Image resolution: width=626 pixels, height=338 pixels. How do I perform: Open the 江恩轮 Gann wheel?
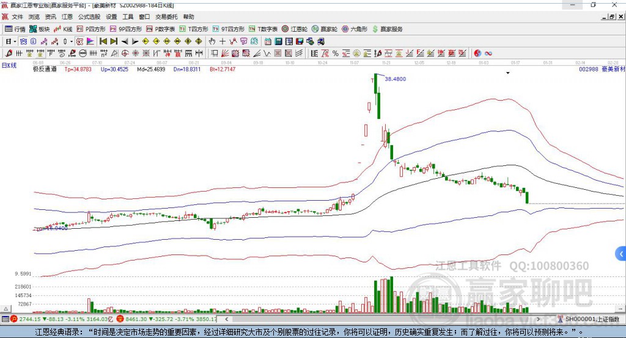click(295, 29)
